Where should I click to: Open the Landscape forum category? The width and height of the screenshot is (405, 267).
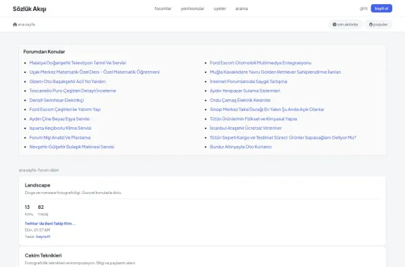(x=37, y=185)
